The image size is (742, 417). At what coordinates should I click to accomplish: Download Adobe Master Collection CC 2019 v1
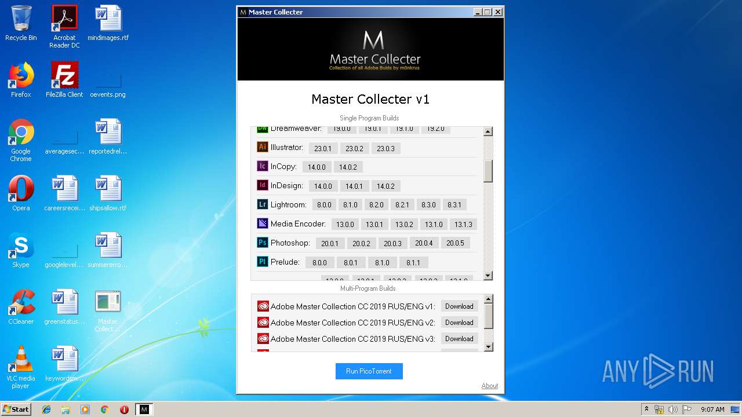pos(459,306)
